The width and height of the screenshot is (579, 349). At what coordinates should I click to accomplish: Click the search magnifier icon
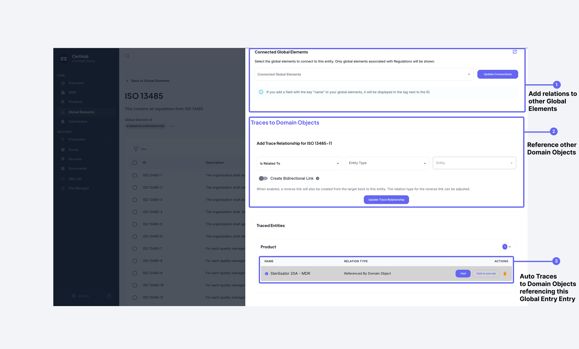point(127,56)
